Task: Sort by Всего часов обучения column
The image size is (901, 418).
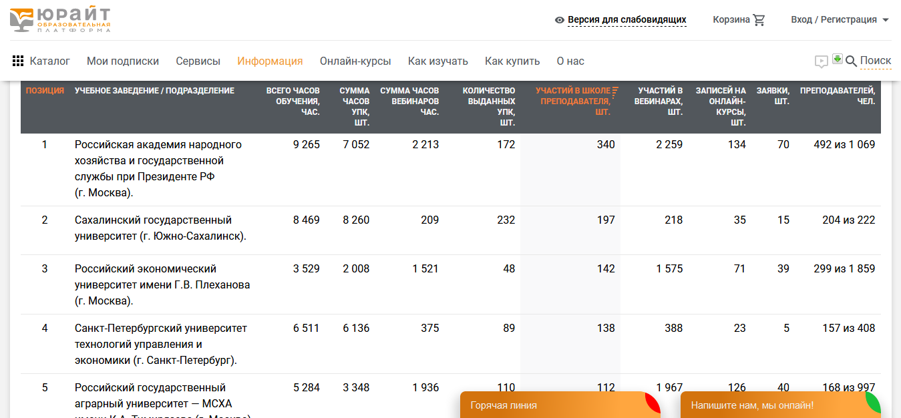Action: tap(293, 101)
